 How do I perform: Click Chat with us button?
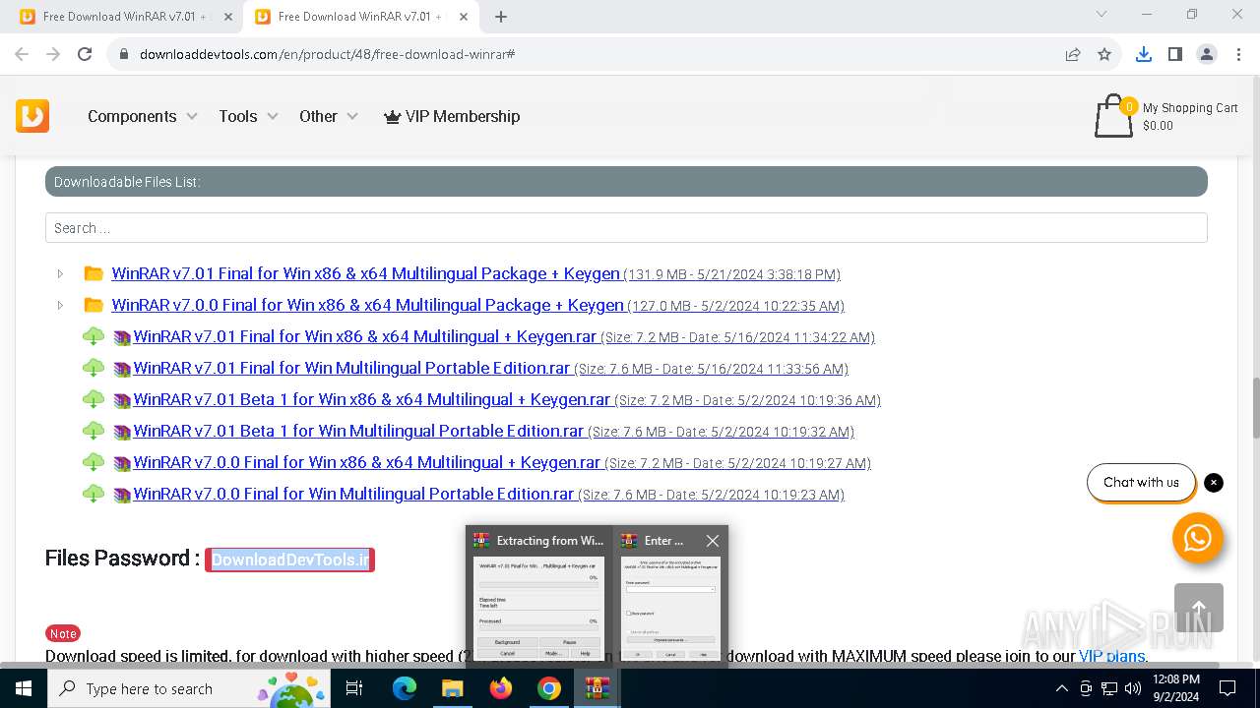coord(1141,483)
